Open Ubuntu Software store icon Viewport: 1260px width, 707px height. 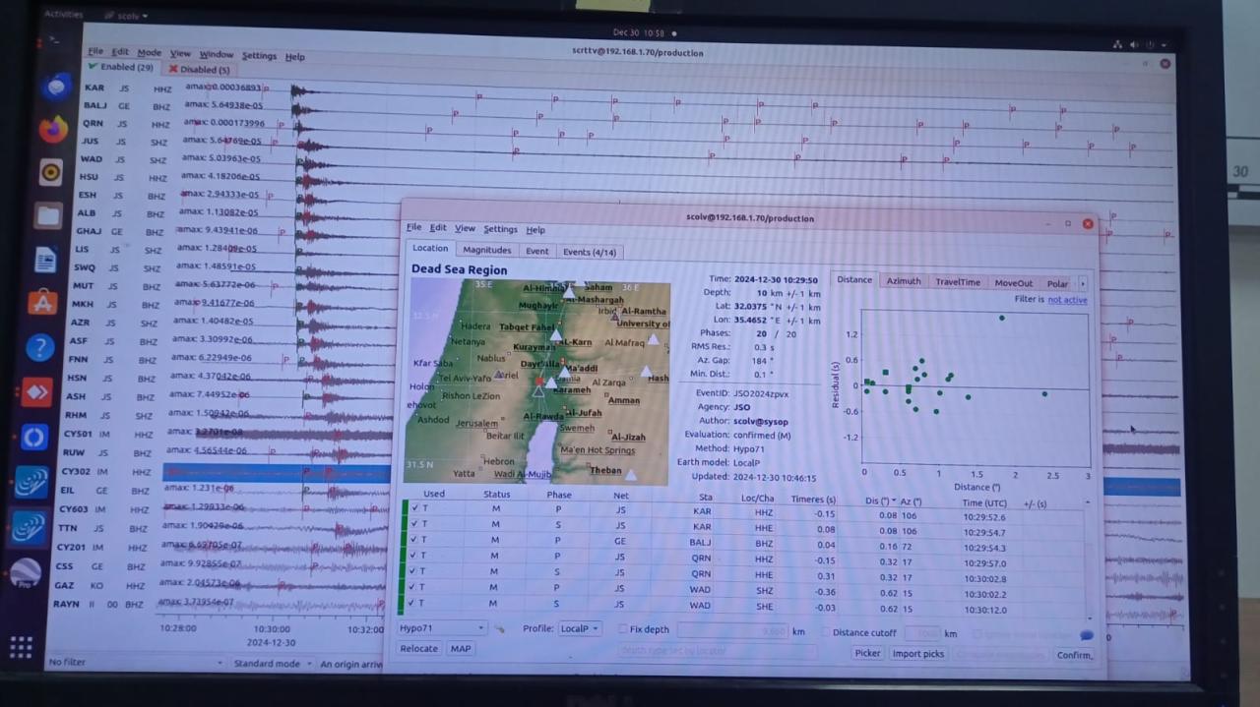click(x=42, y=302)
